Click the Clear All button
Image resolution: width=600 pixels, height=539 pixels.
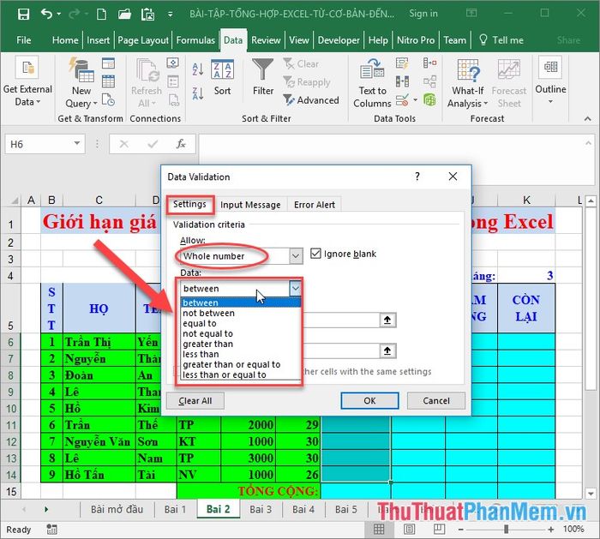coord(195,400)
